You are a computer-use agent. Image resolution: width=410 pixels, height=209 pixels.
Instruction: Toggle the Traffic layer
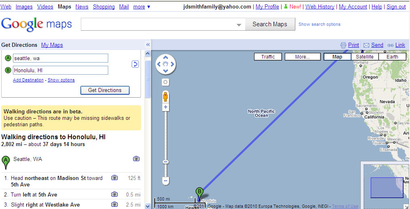268,57
